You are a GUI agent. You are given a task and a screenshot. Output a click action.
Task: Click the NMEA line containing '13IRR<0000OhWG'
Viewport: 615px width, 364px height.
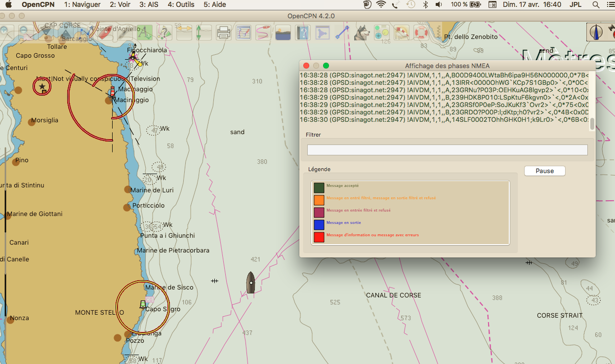coord(444,82)
